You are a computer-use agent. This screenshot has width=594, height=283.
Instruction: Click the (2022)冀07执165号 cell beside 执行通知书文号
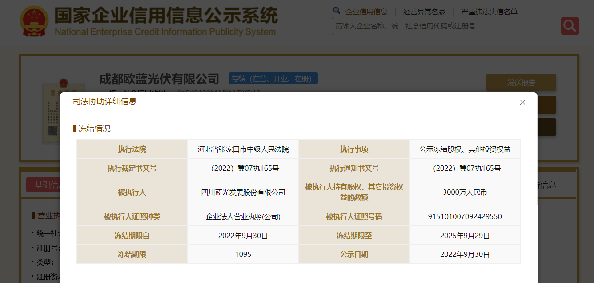click(x=465, y=168)
